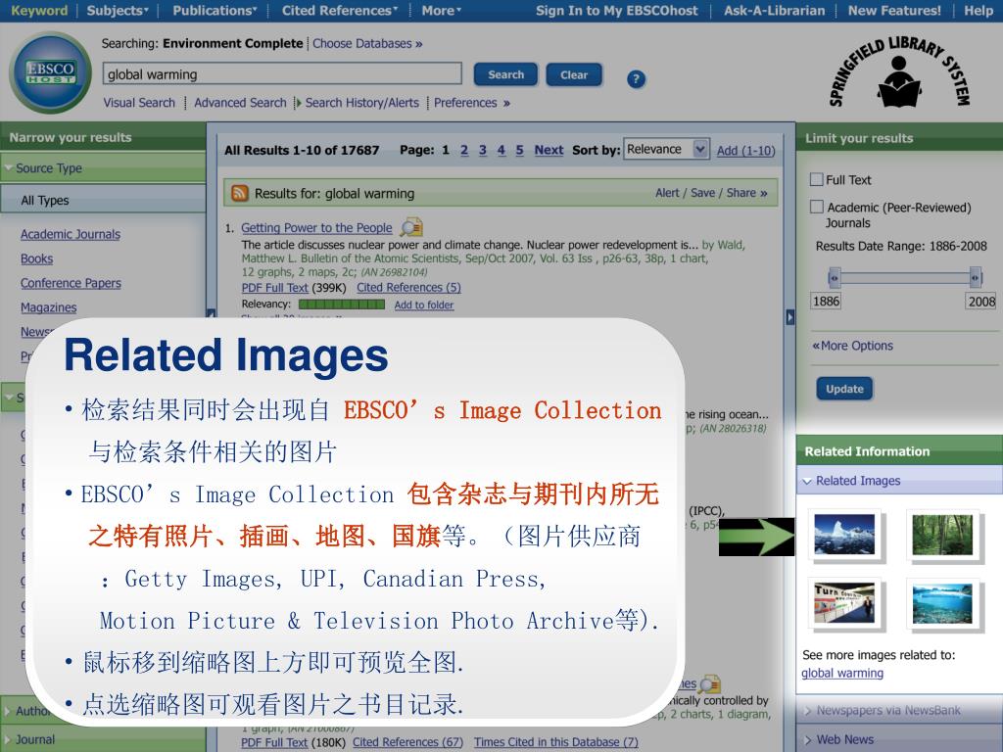Viewport: 1003px width, 752px height.
Task: Click the EBSCOhost logo
Action: tap(50, 72)
